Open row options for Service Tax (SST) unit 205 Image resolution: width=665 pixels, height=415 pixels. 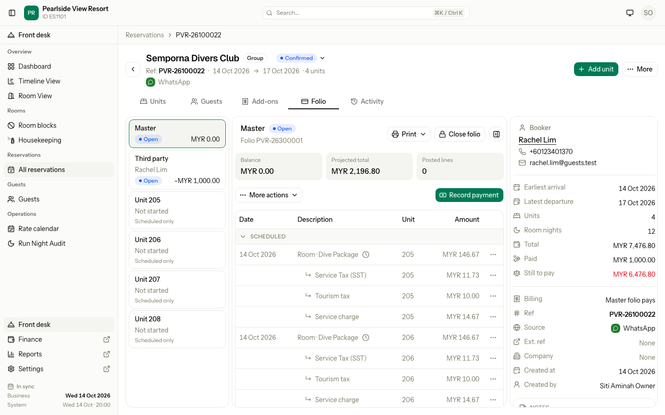493,275
